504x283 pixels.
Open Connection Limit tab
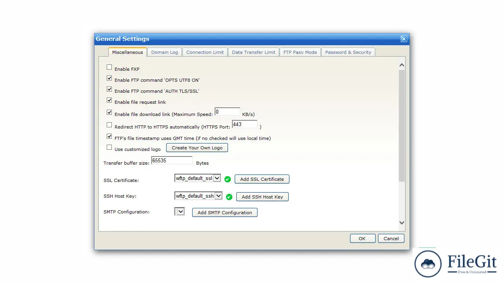point(205,52)
